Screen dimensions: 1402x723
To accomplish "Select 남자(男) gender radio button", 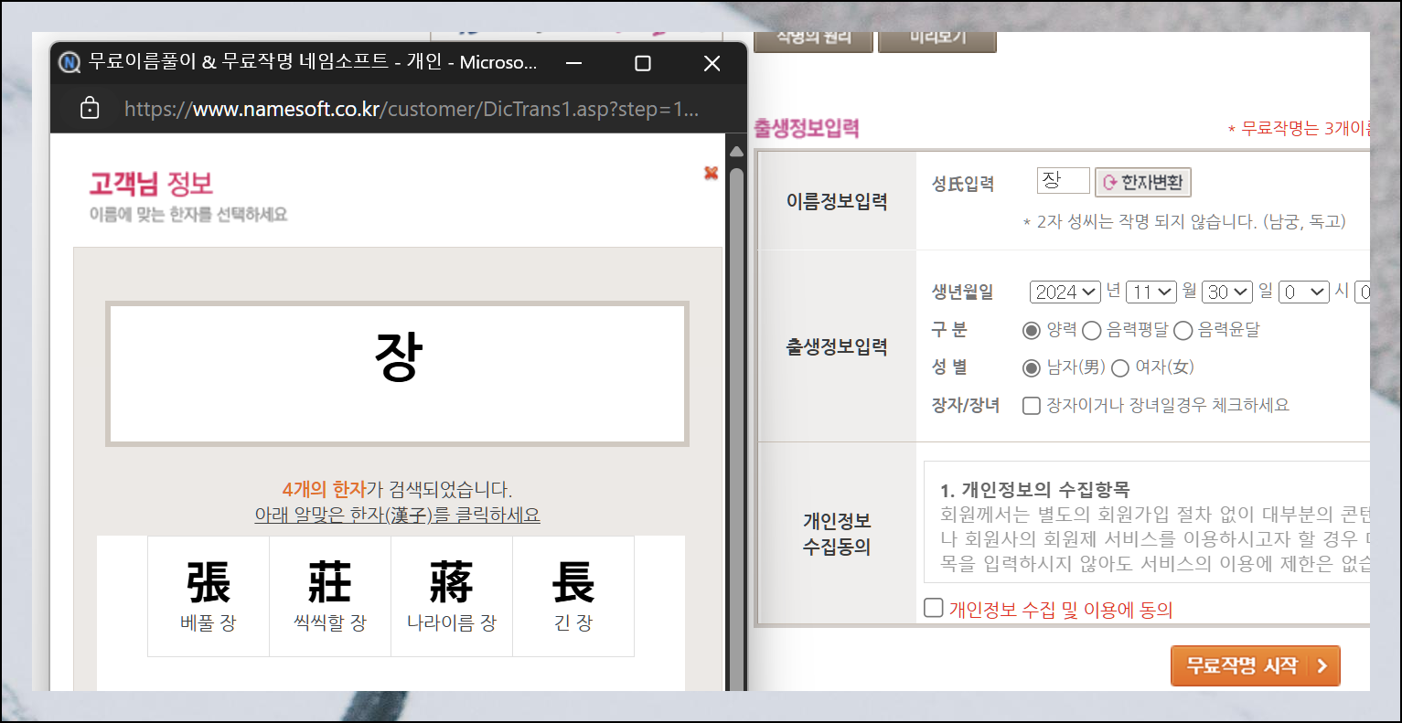I will (x=1032, y=367).
